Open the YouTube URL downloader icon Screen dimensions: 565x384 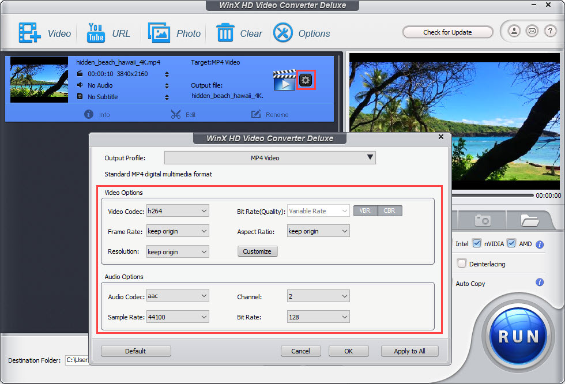(96, 33)
